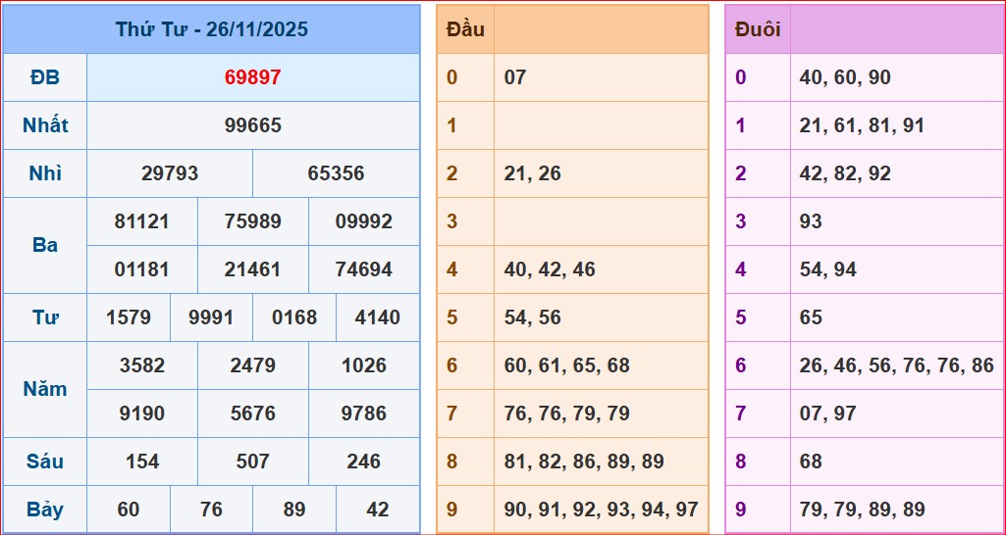This screenshot has width=1006, height=535.
Task: Click the Năm prize row label
Action: (x=45, y=390)
